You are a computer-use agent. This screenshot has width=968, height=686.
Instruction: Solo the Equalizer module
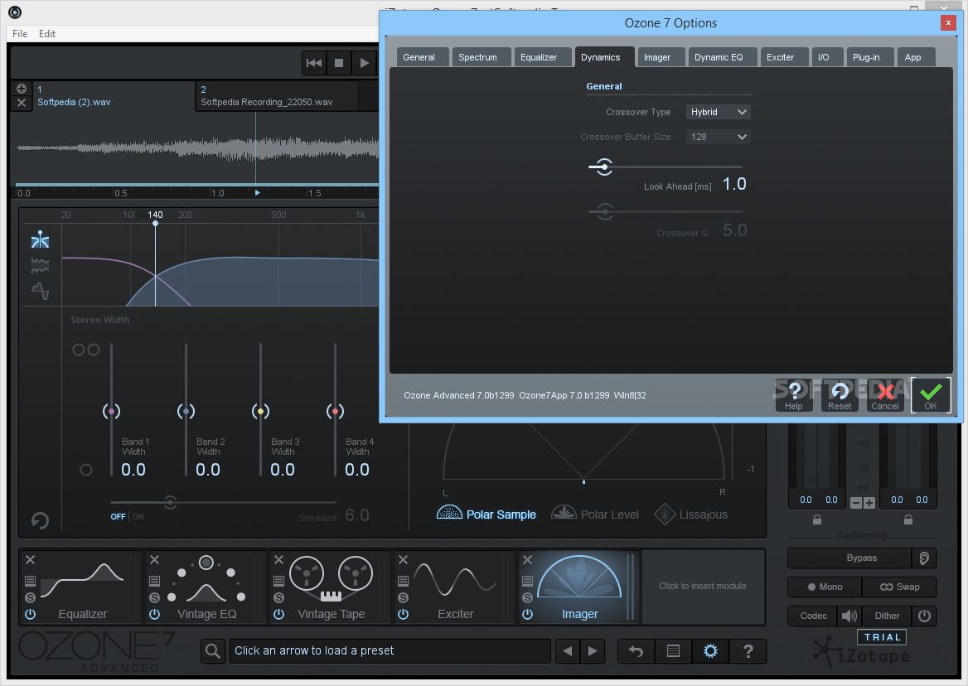30,597
